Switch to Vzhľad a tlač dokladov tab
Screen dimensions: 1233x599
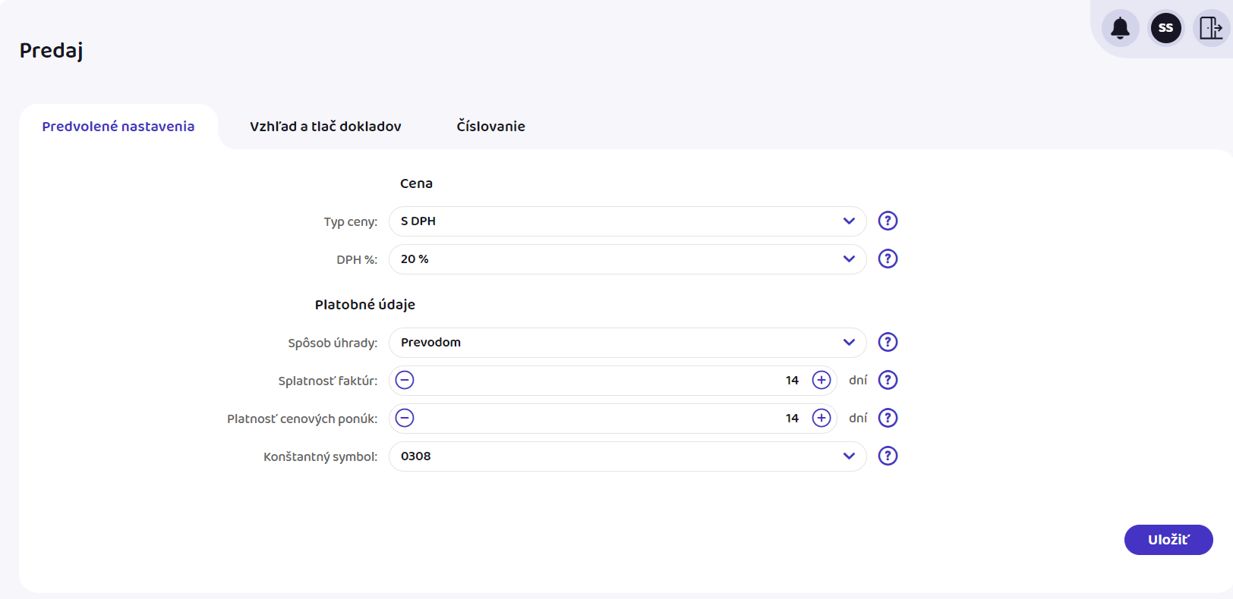tap(325, 127)
